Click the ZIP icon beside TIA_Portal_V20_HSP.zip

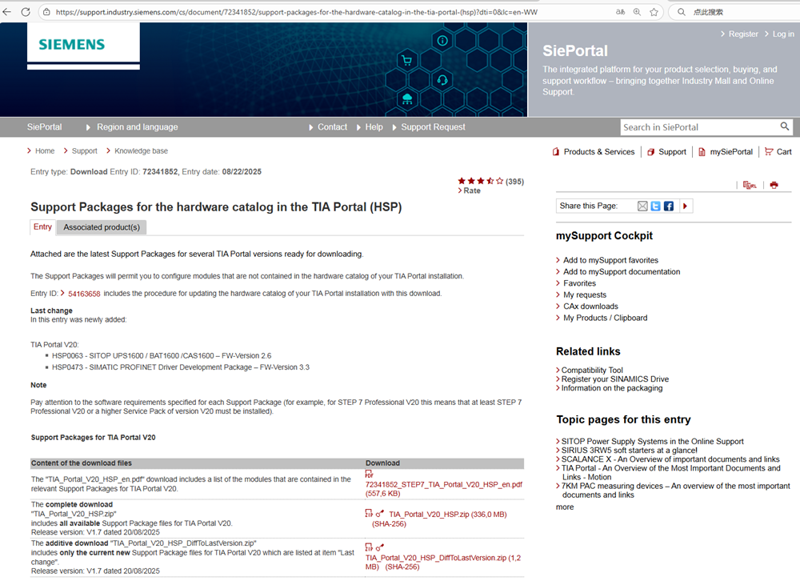[x=369, y=513]
